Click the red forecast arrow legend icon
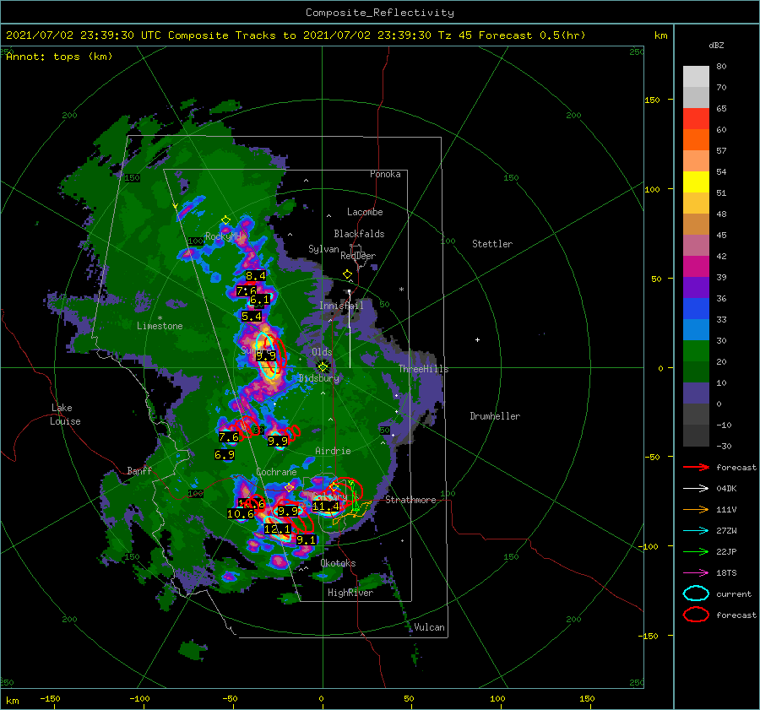The height and width of the screenshot is (710, 760). [696, 467]
